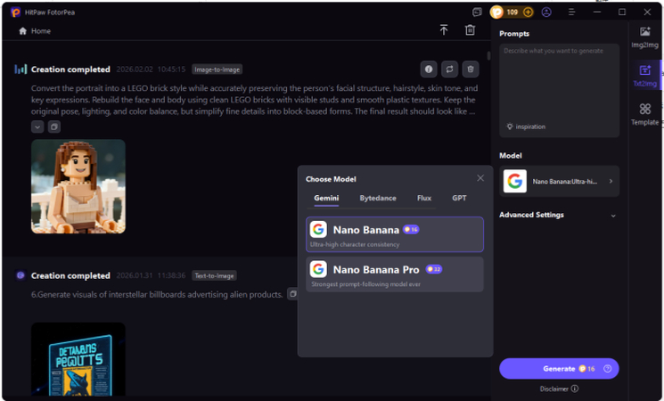Click the timestamp 2026.01.31 11:38:36

tap(151, 275)
